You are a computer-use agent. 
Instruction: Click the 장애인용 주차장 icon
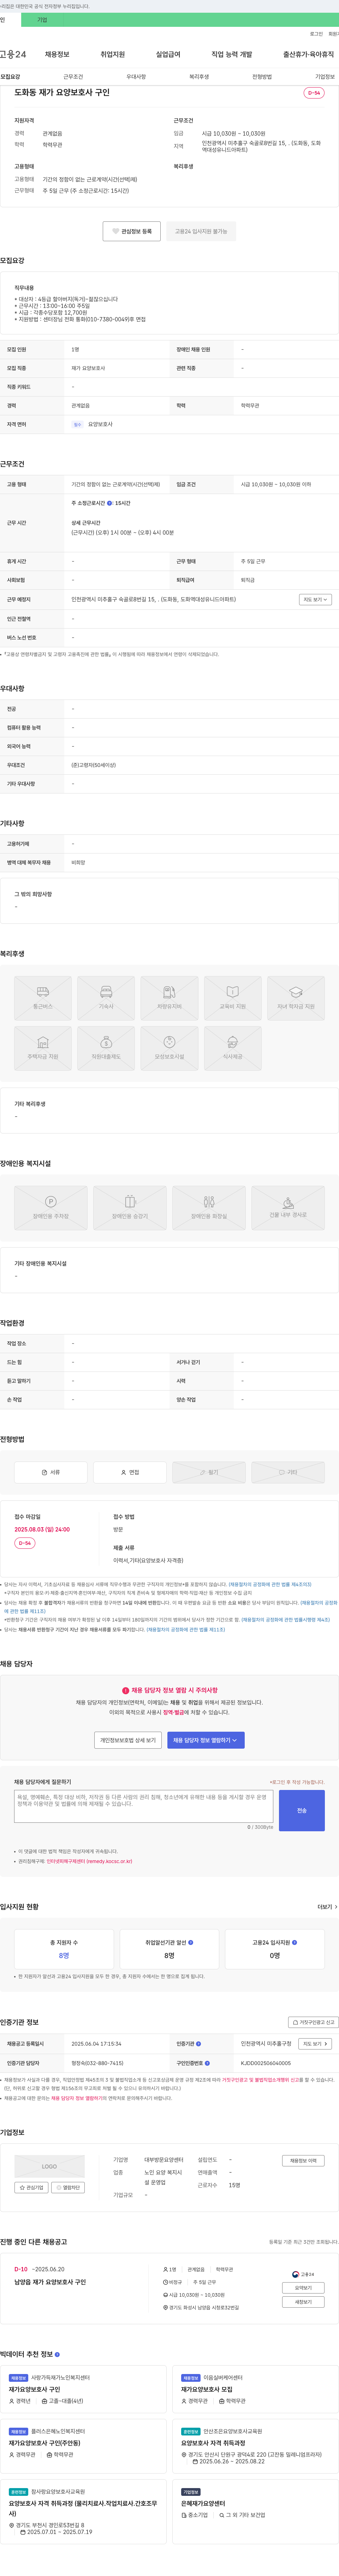coord(51,1208)
